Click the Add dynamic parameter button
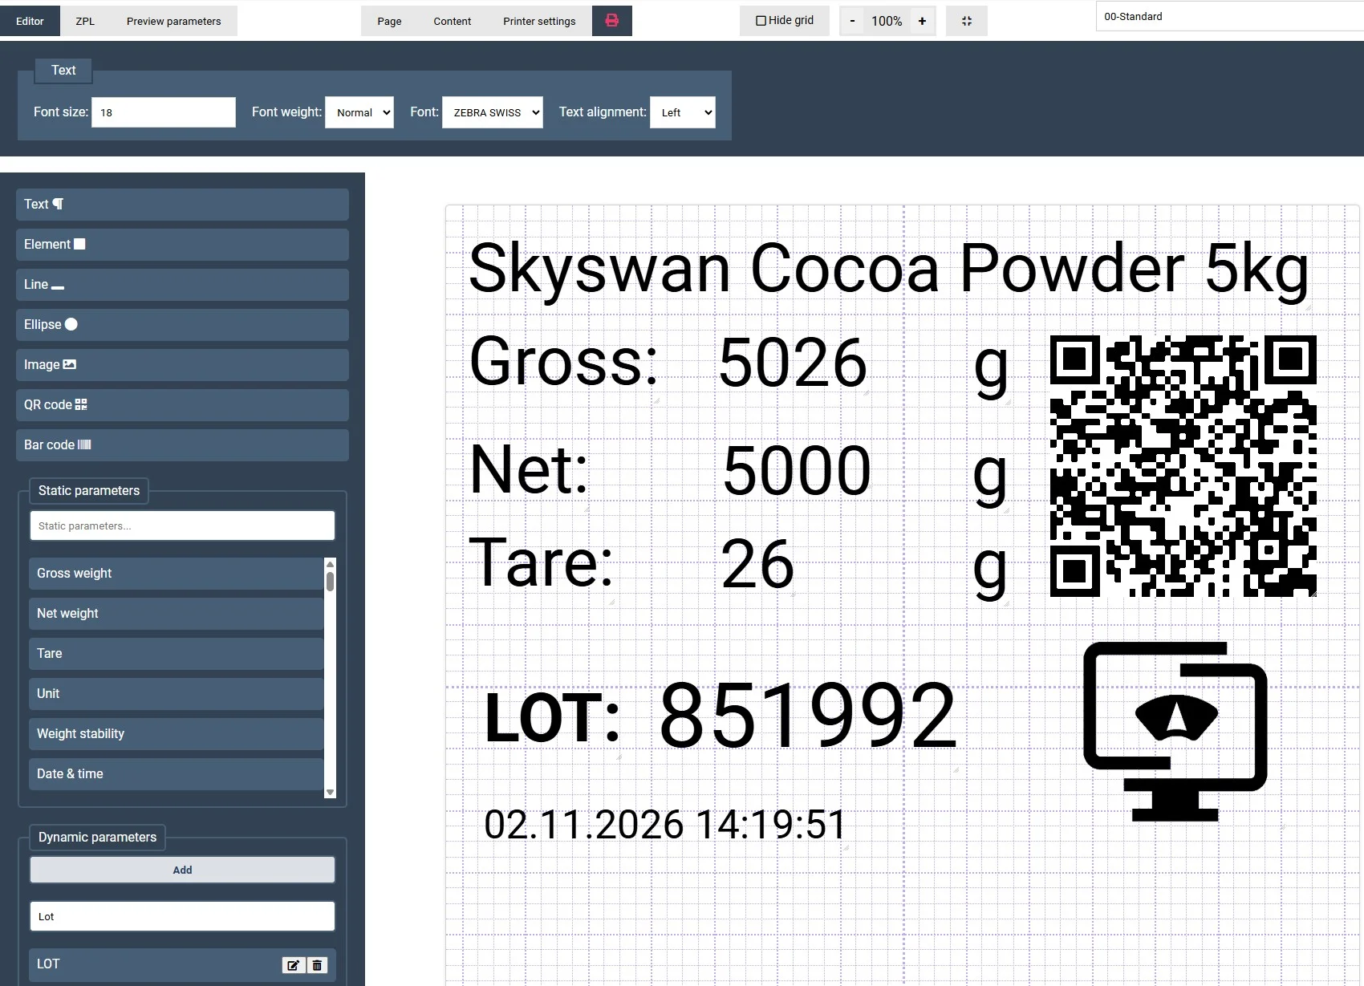This screenshot has height=986, width=1364. pos(182,870)
